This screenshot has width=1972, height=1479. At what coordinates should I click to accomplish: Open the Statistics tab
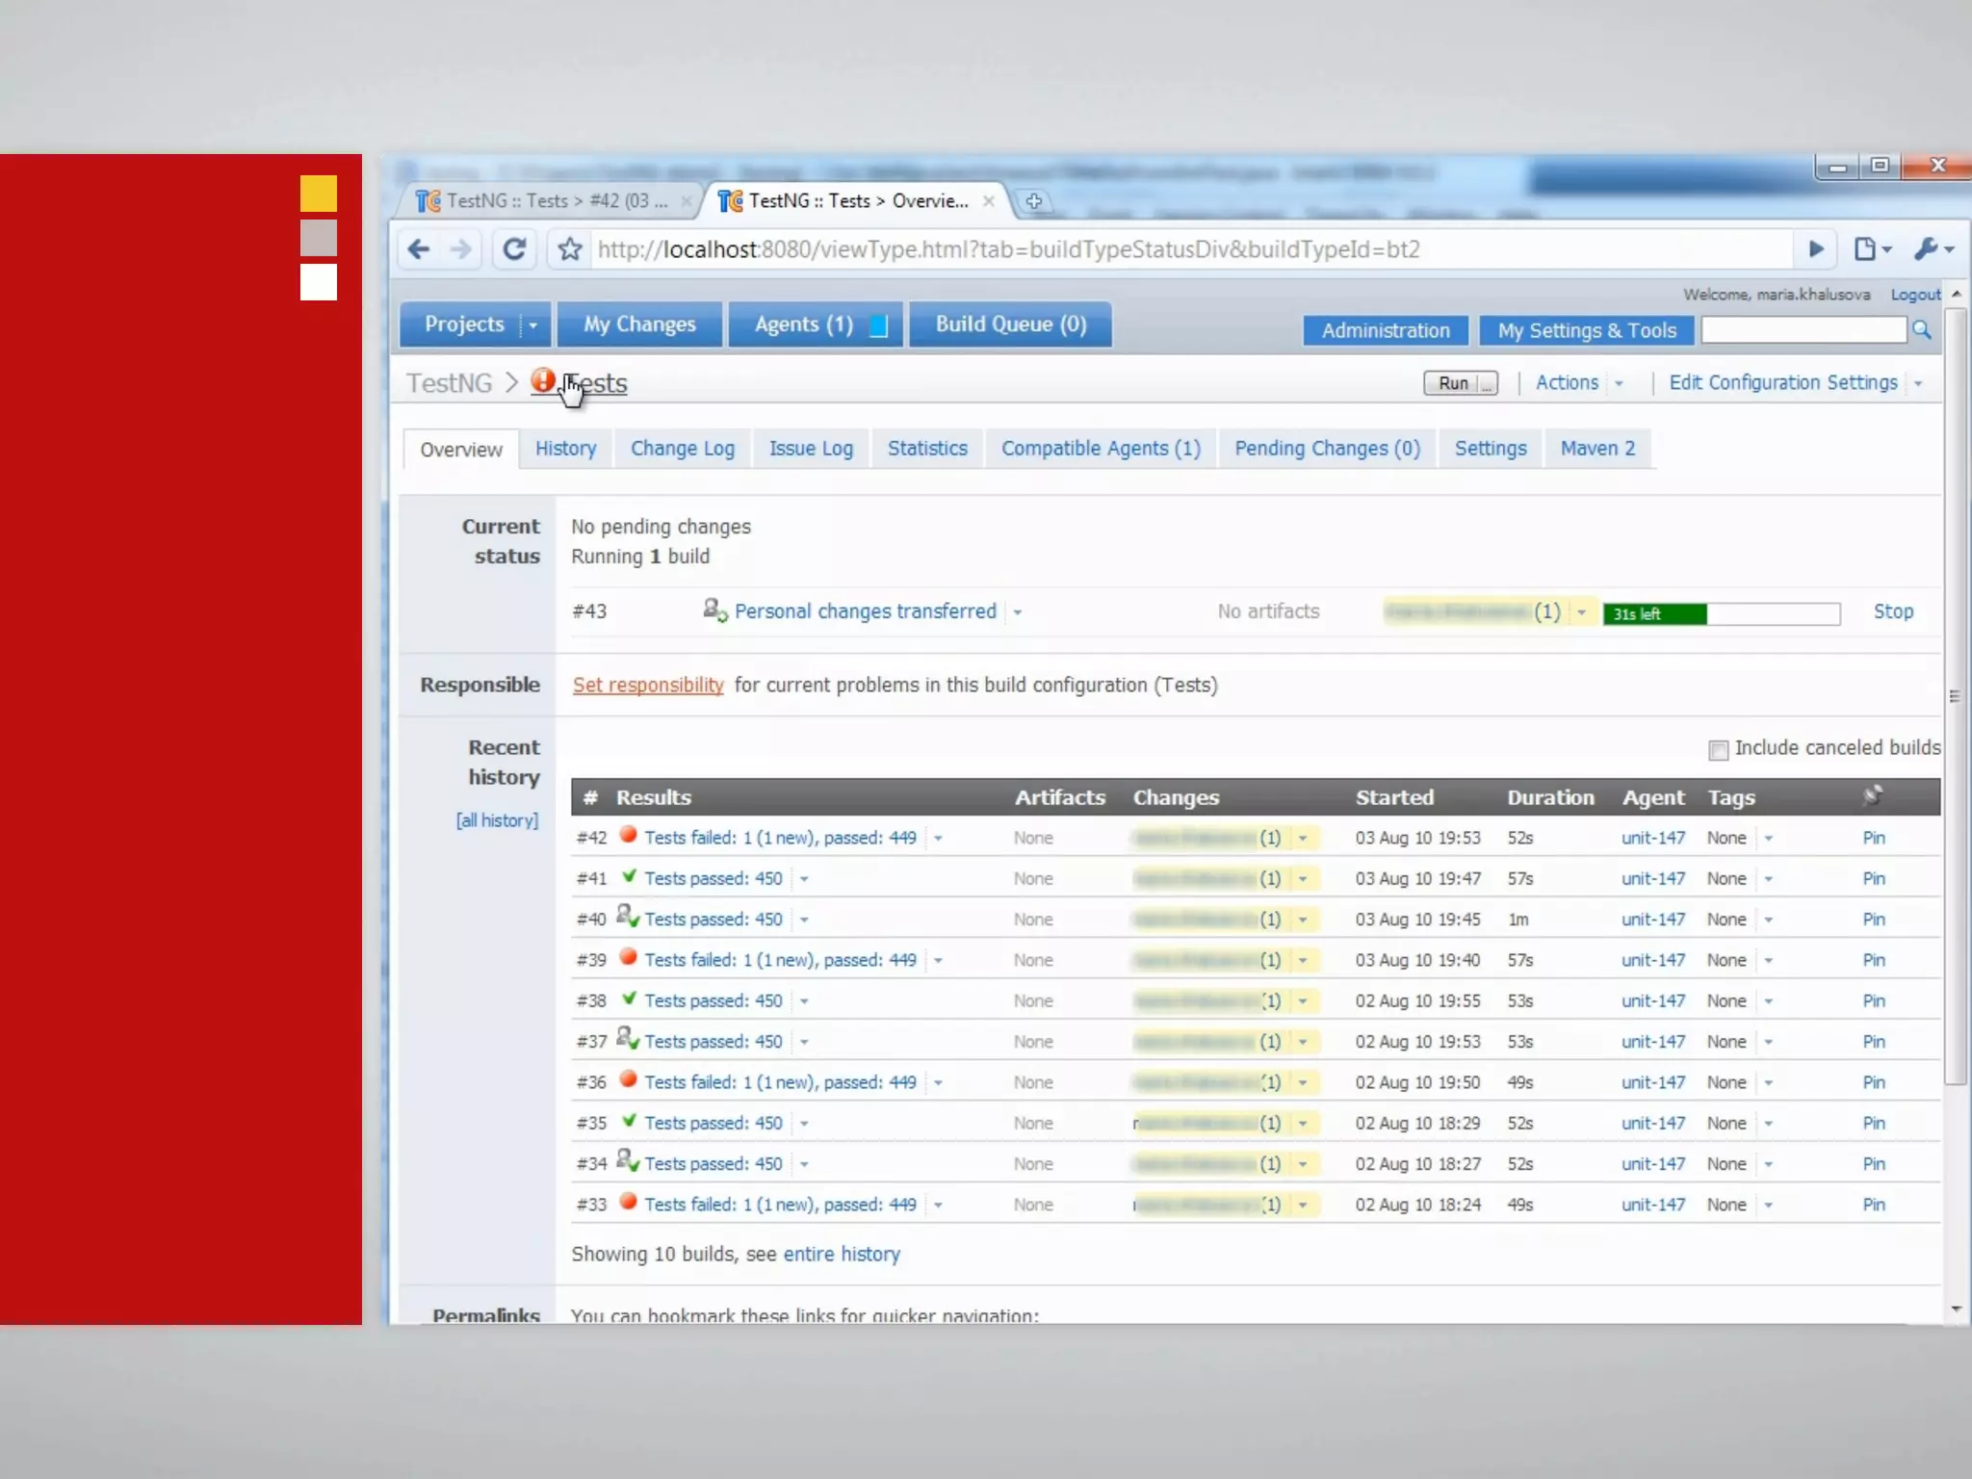pyautogui.click(x=926, y=449)
